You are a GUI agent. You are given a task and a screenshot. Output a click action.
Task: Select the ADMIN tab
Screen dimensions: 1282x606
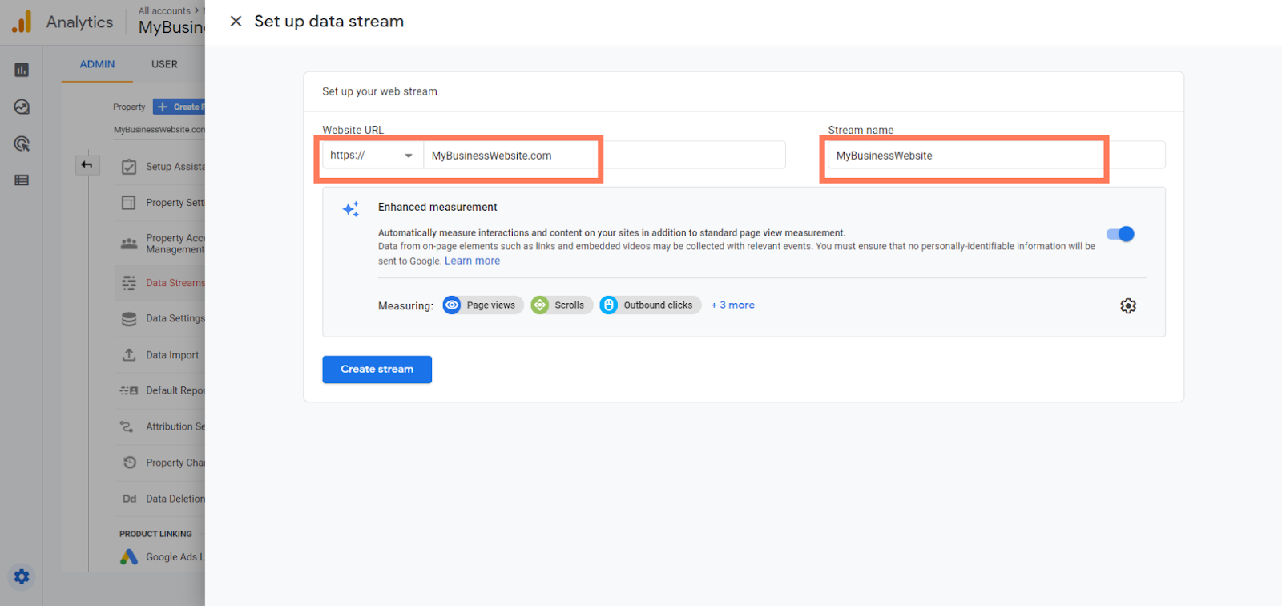(x=97, y=64)
